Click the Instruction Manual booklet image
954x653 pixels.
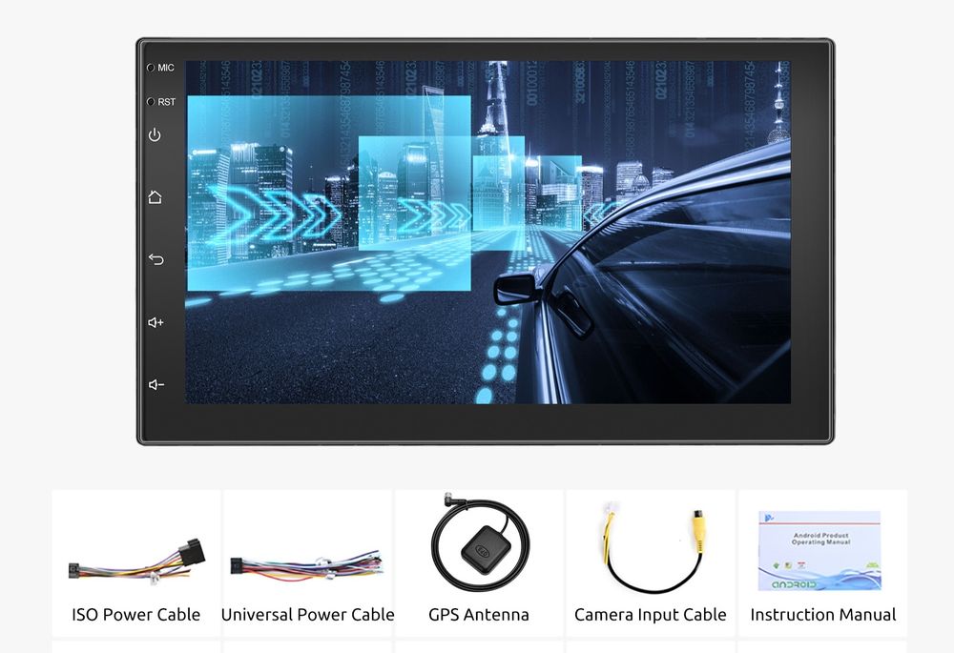tap(819, 551)
